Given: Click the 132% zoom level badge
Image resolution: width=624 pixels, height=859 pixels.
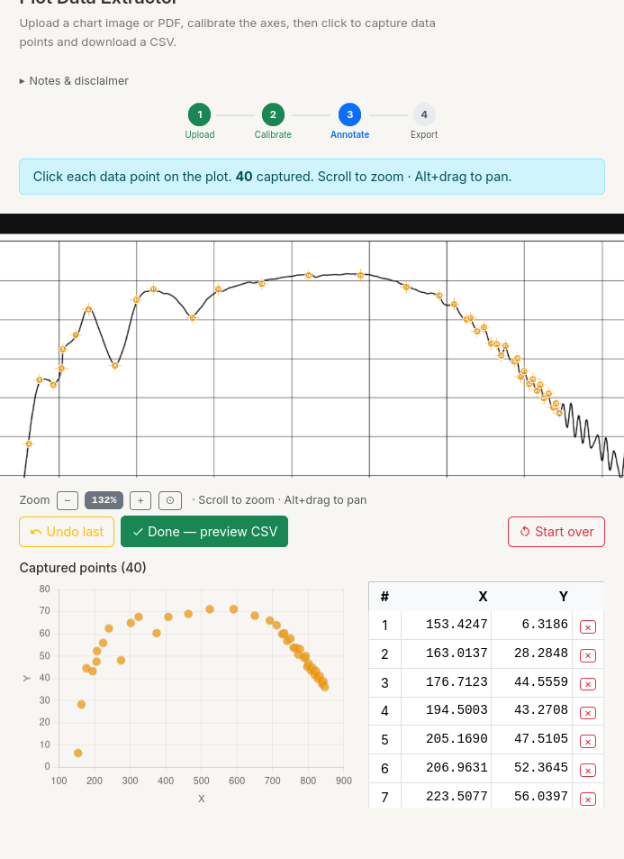Looking at the screenshot, I should coord(104,500).
